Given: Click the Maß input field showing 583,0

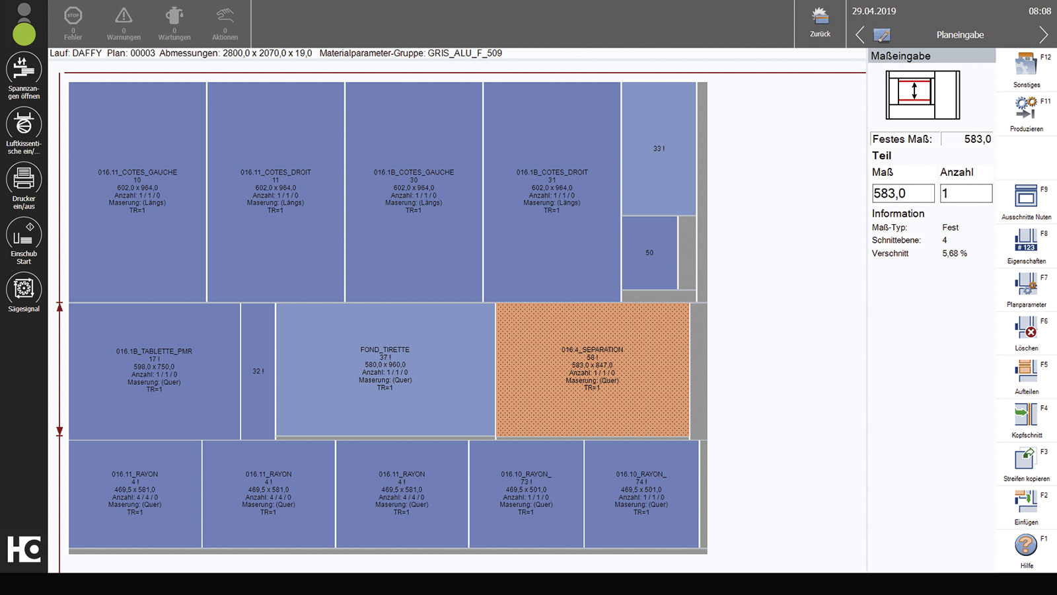Looking at the screenshot, I should 903,193.
